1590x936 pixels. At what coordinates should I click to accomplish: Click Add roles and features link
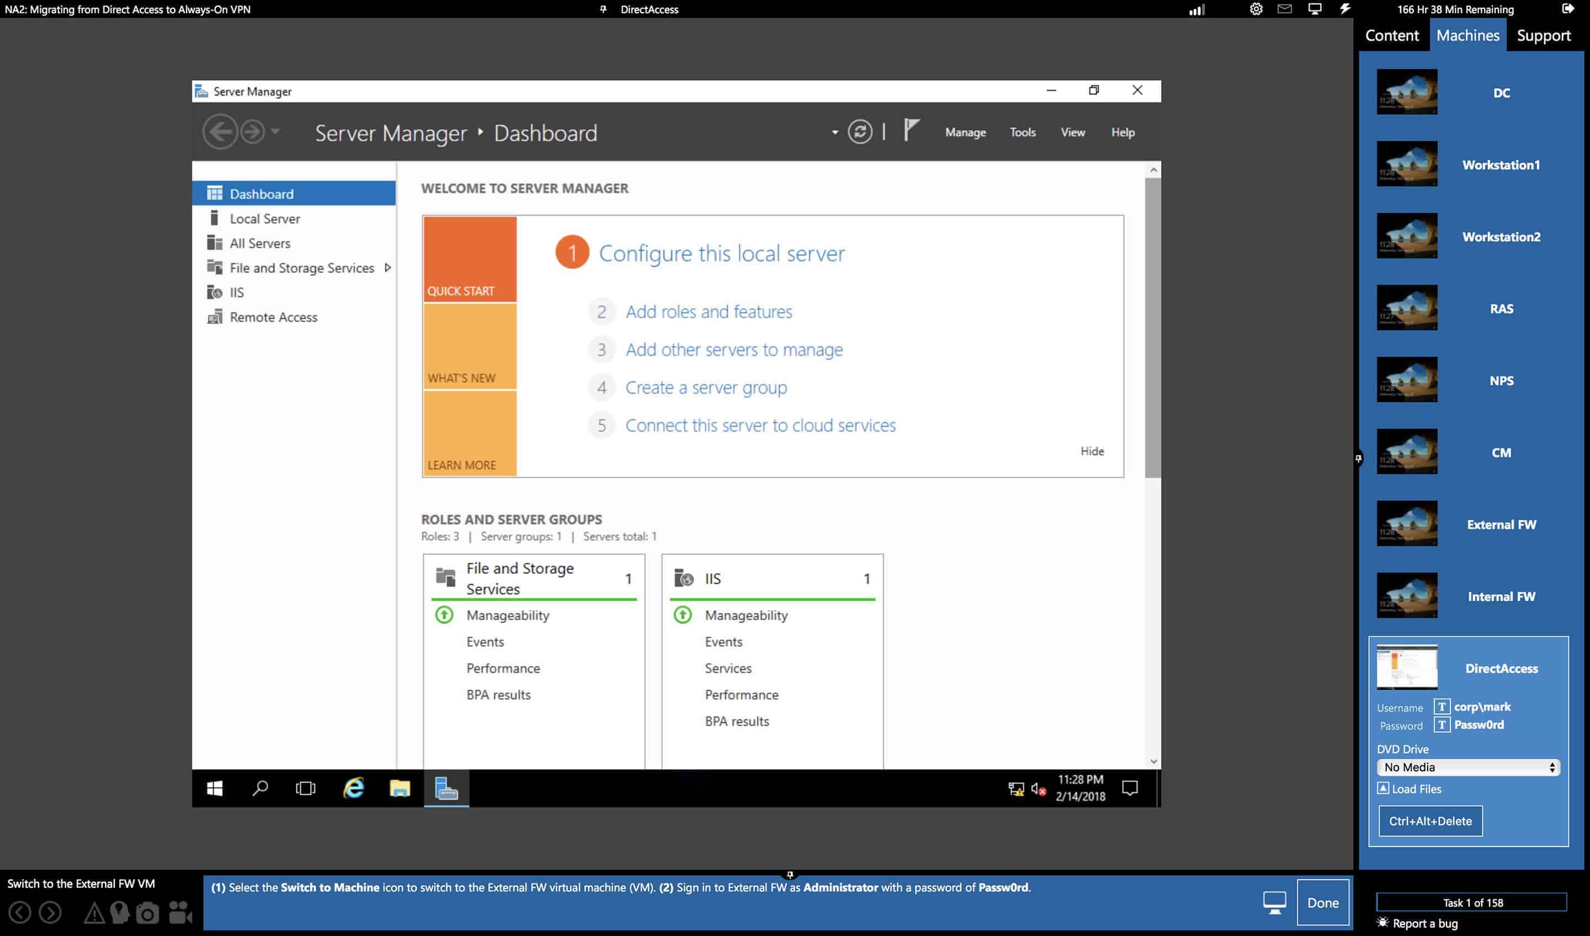coord(708,311)
